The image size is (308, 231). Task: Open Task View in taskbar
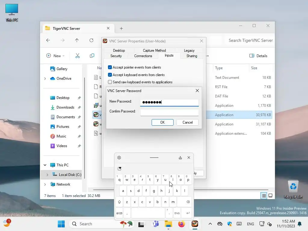click(x=141, y=224)
